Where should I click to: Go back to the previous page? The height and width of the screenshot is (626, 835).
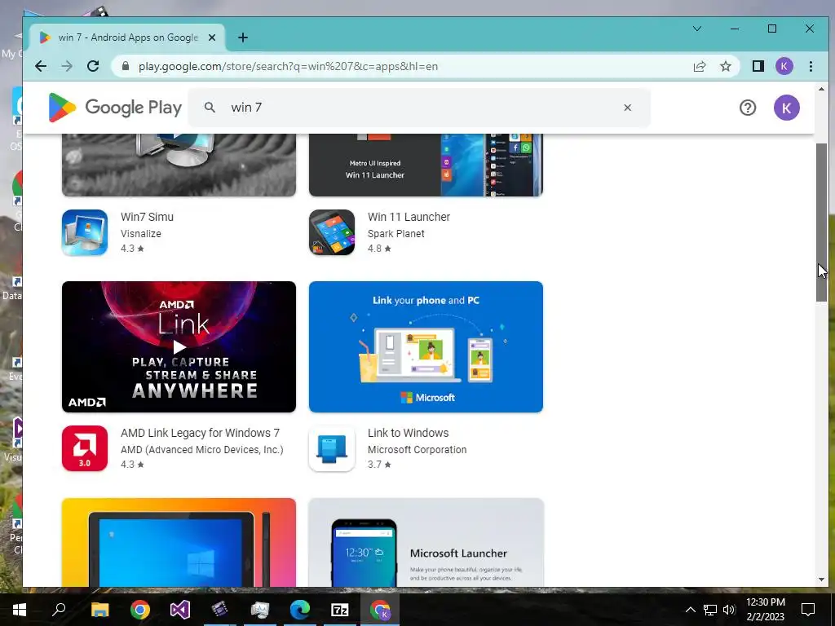41,66
